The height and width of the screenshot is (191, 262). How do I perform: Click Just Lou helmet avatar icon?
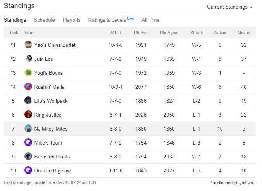click(x=28, y=59)
